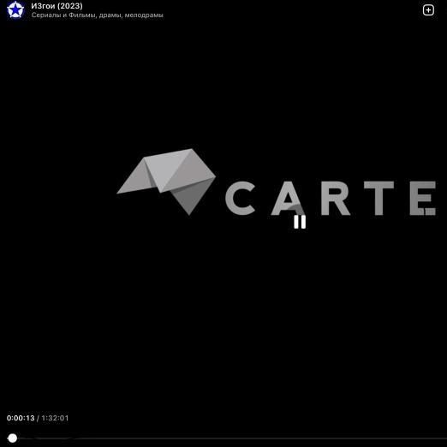Open the blue star channel avatar
The height and width of the screenshot is (447, 447).
point(15,9)
